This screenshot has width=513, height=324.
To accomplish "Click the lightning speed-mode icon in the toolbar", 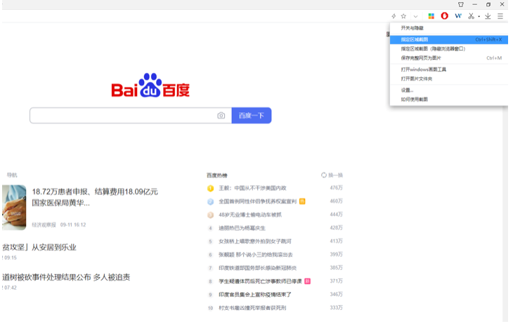I will (394, 16).
